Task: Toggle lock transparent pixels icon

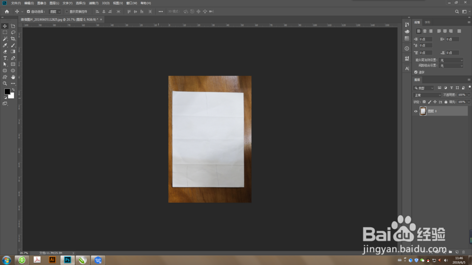Action: point(424,102)
